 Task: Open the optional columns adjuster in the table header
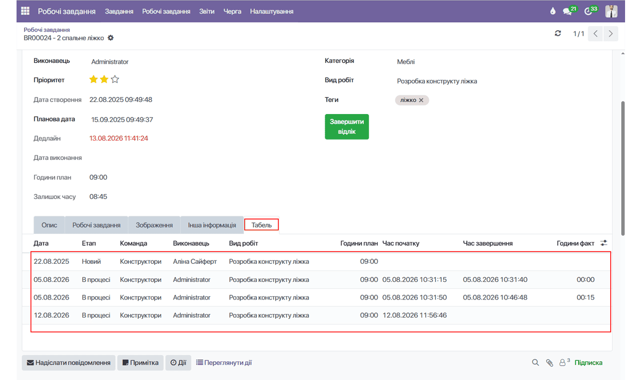(604, 243)
